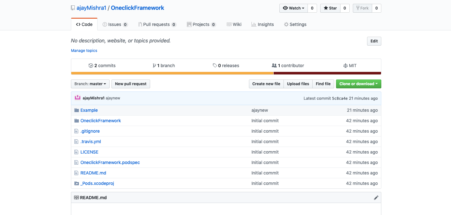This screenshot has height=215, width=451.
Task: Click the file icon beside OneclickFramework.podspec
Action: (x=76, y=162)
